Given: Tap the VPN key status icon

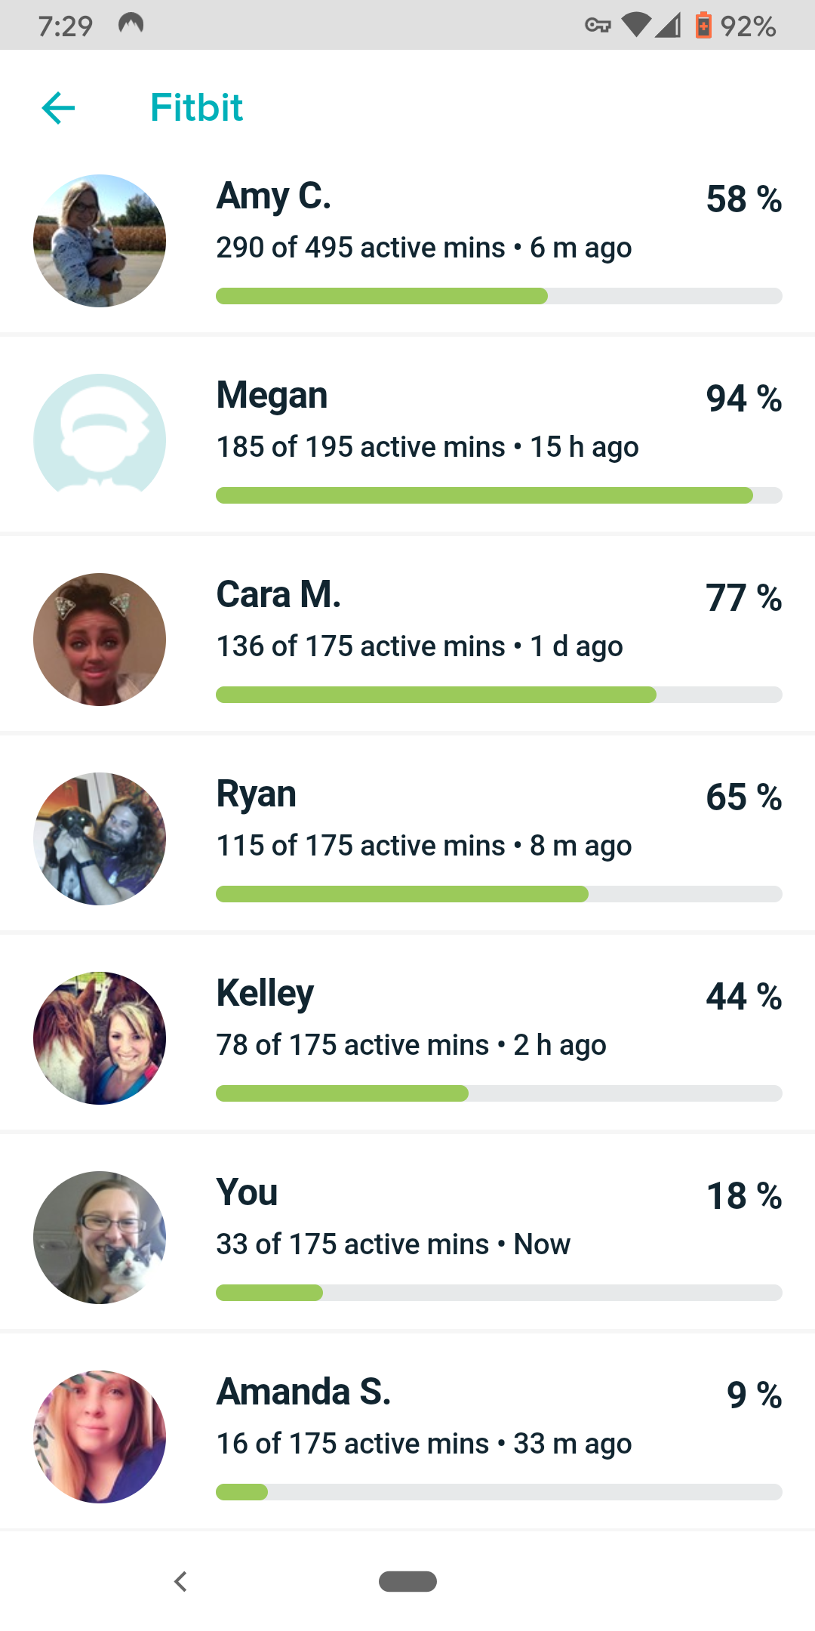Looking at the screenshot, I should coord(598,26).
